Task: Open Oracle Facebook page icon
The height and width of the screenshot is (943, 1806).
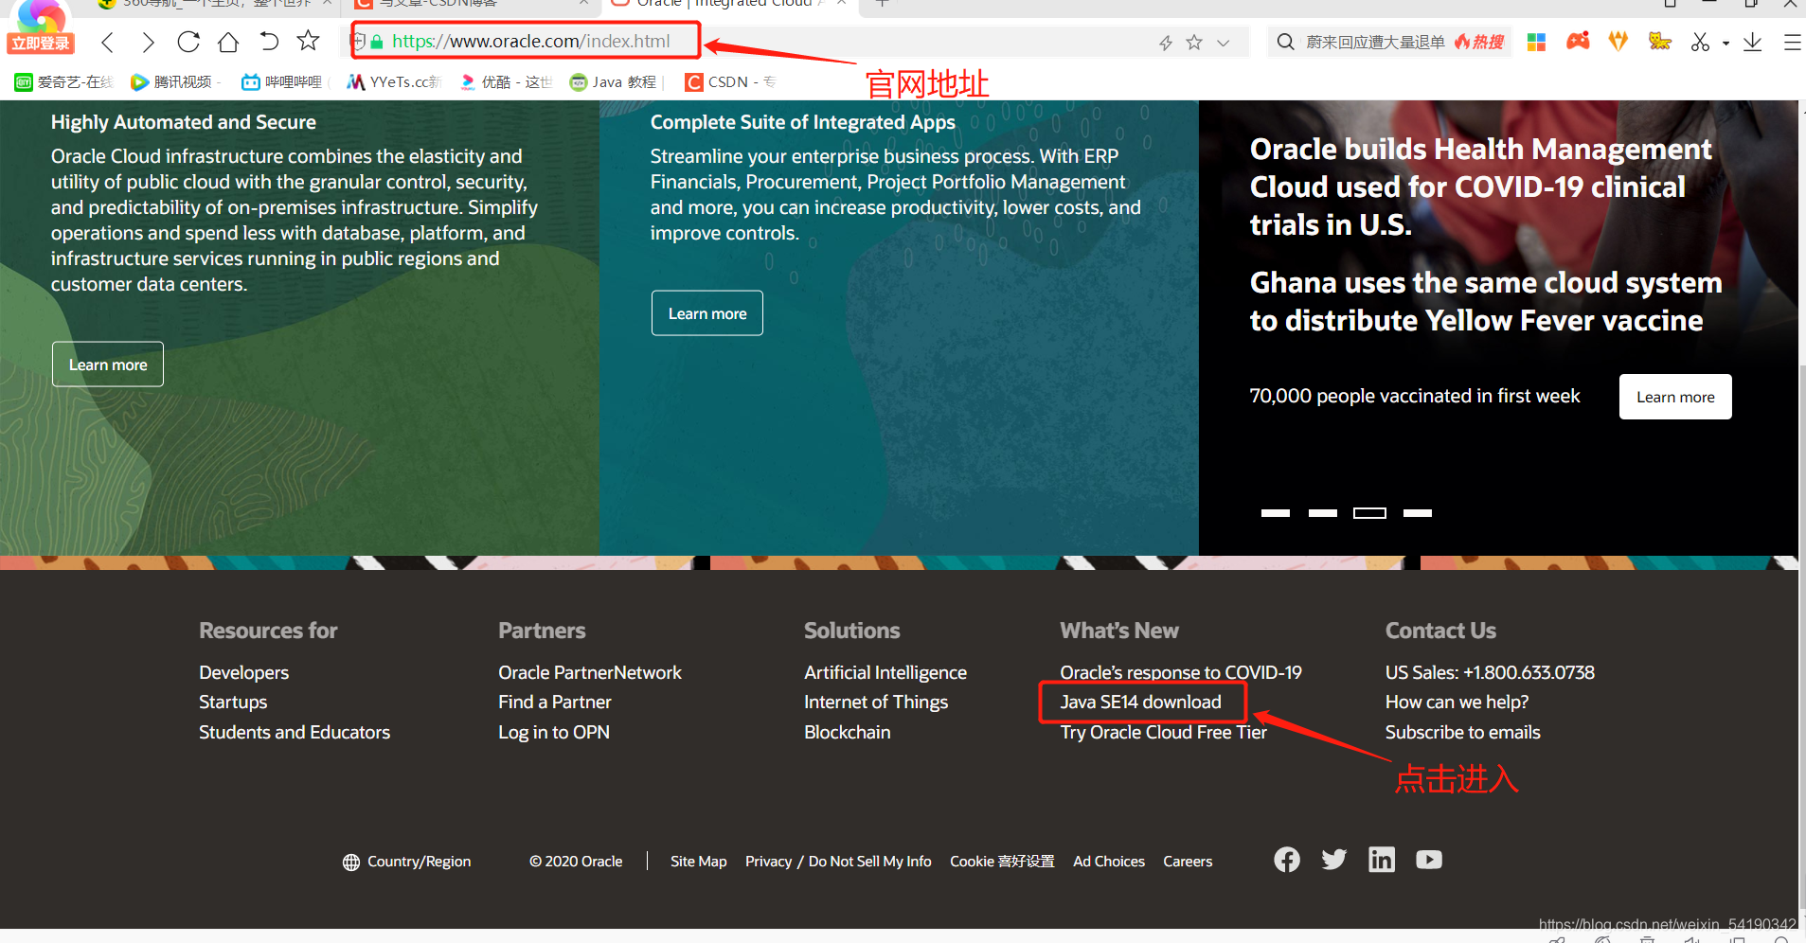Action: tap(1287, 860)
